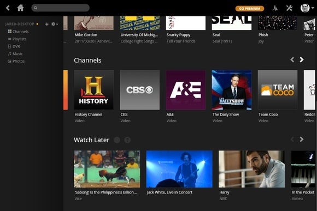Add a library with the plus icon
Screen dimensions: 317x211
point(46,24)
